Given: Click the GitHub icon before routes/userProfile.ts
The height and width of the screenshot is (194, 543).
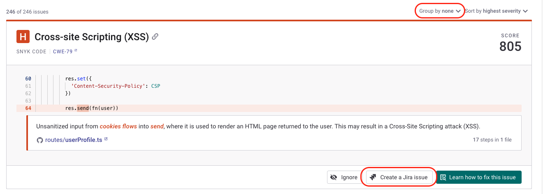Looking at the screenshot, I should (40, 140).
